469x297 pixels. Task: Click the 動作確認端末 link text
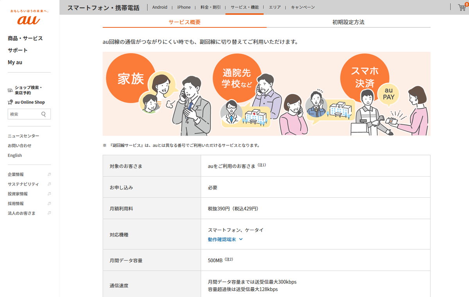tap(222, 240)
